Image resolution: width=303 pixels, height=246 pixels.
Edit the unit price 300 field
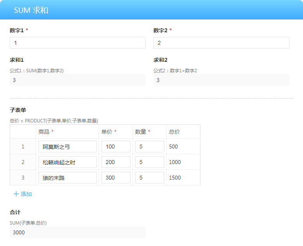pos(115,178)
